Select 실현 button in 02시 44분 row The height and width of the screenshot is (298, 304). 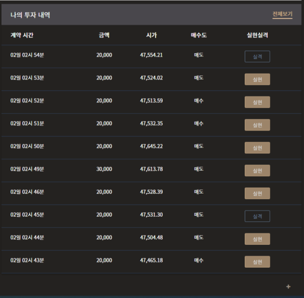(257, 239)
